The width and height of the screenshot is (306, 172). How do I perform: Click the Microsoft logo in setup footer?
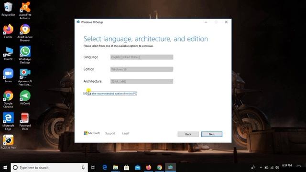[92, 133]
